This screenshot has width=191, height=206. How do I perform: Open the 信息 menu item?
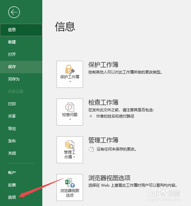click(21, 30)
